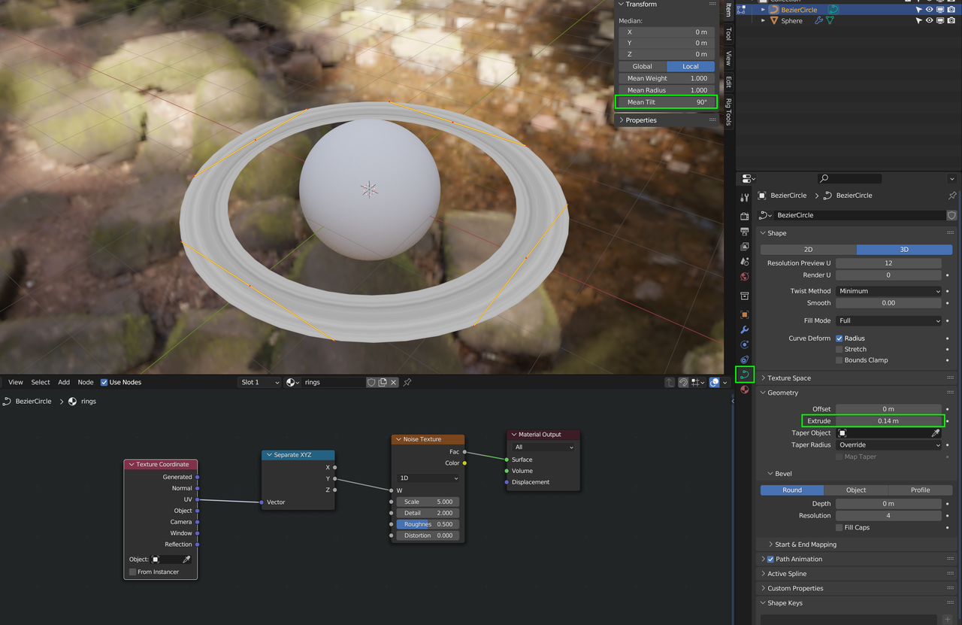Open the Taper Radius dropdown
This screenshot has width=962, height=625.
pyautogui.click(x=888, y=445)
